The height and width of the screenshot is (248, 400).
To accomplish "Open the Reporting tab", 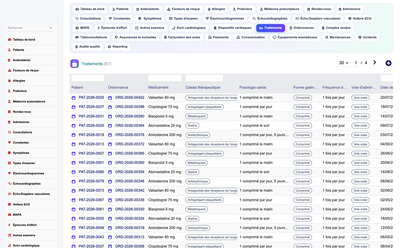I will point(118,47).
